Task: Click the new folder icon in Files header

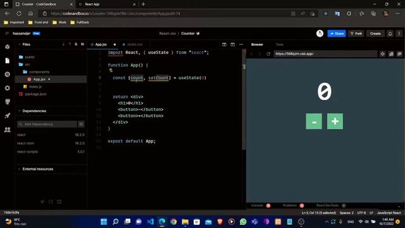Action: [x=82, y=44]
